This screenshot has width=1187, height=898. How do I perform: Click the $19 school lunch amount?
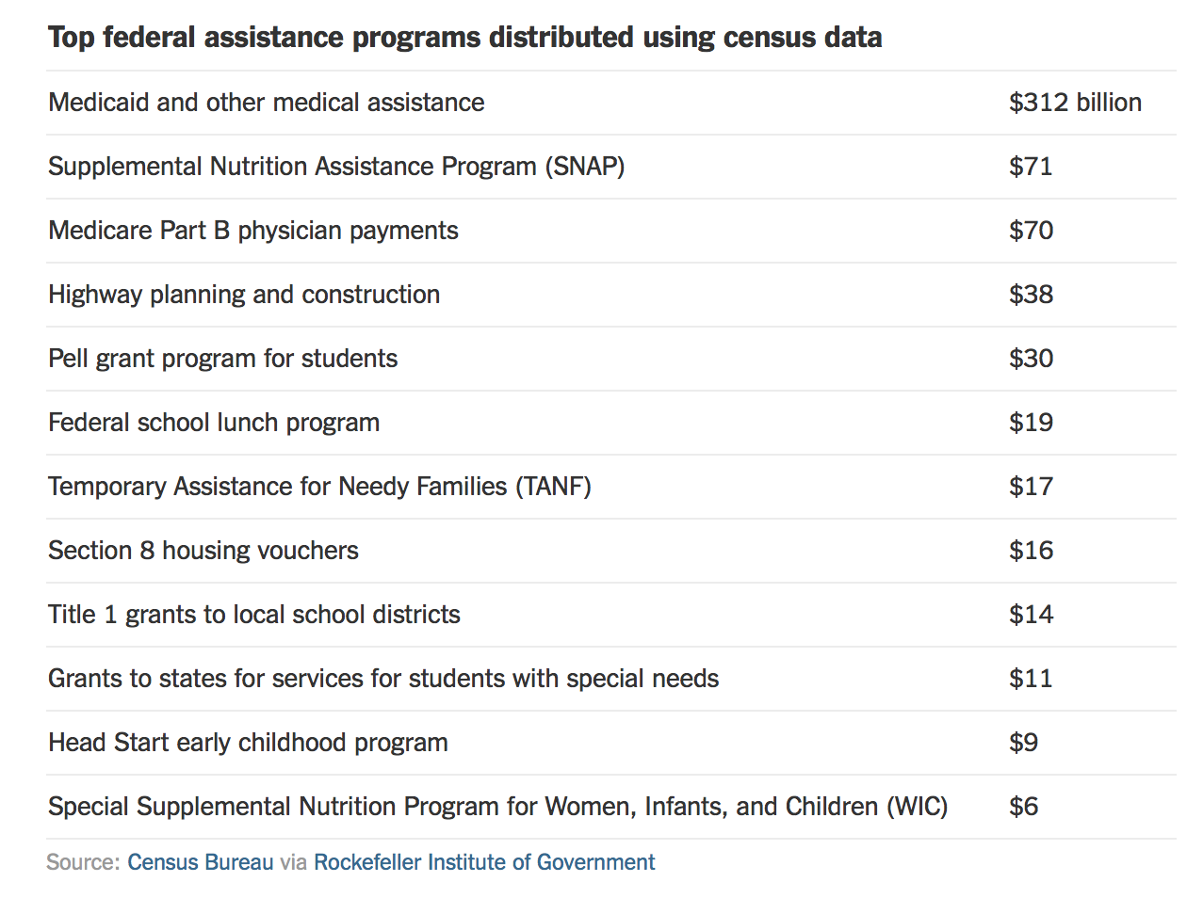coord(1031,423)
